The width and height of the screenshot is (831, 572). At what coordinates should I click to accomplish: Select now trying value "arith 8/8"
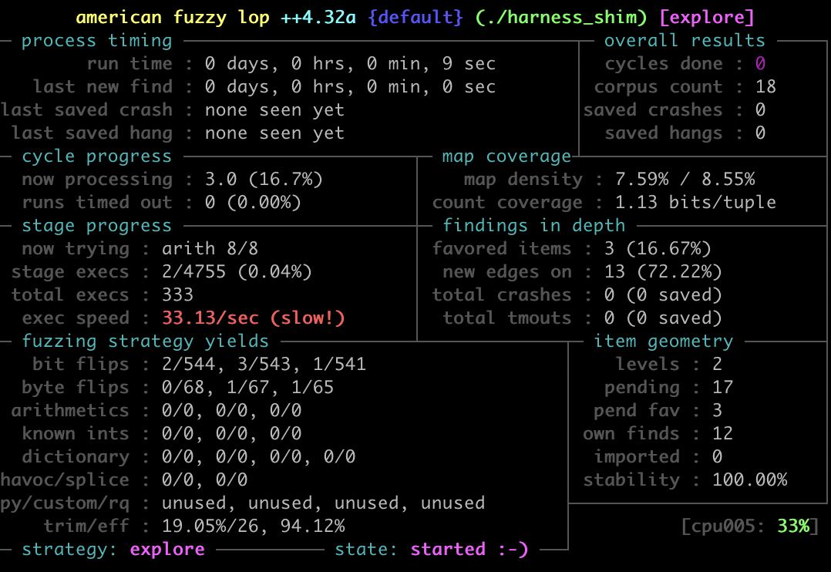coord(210,249)
